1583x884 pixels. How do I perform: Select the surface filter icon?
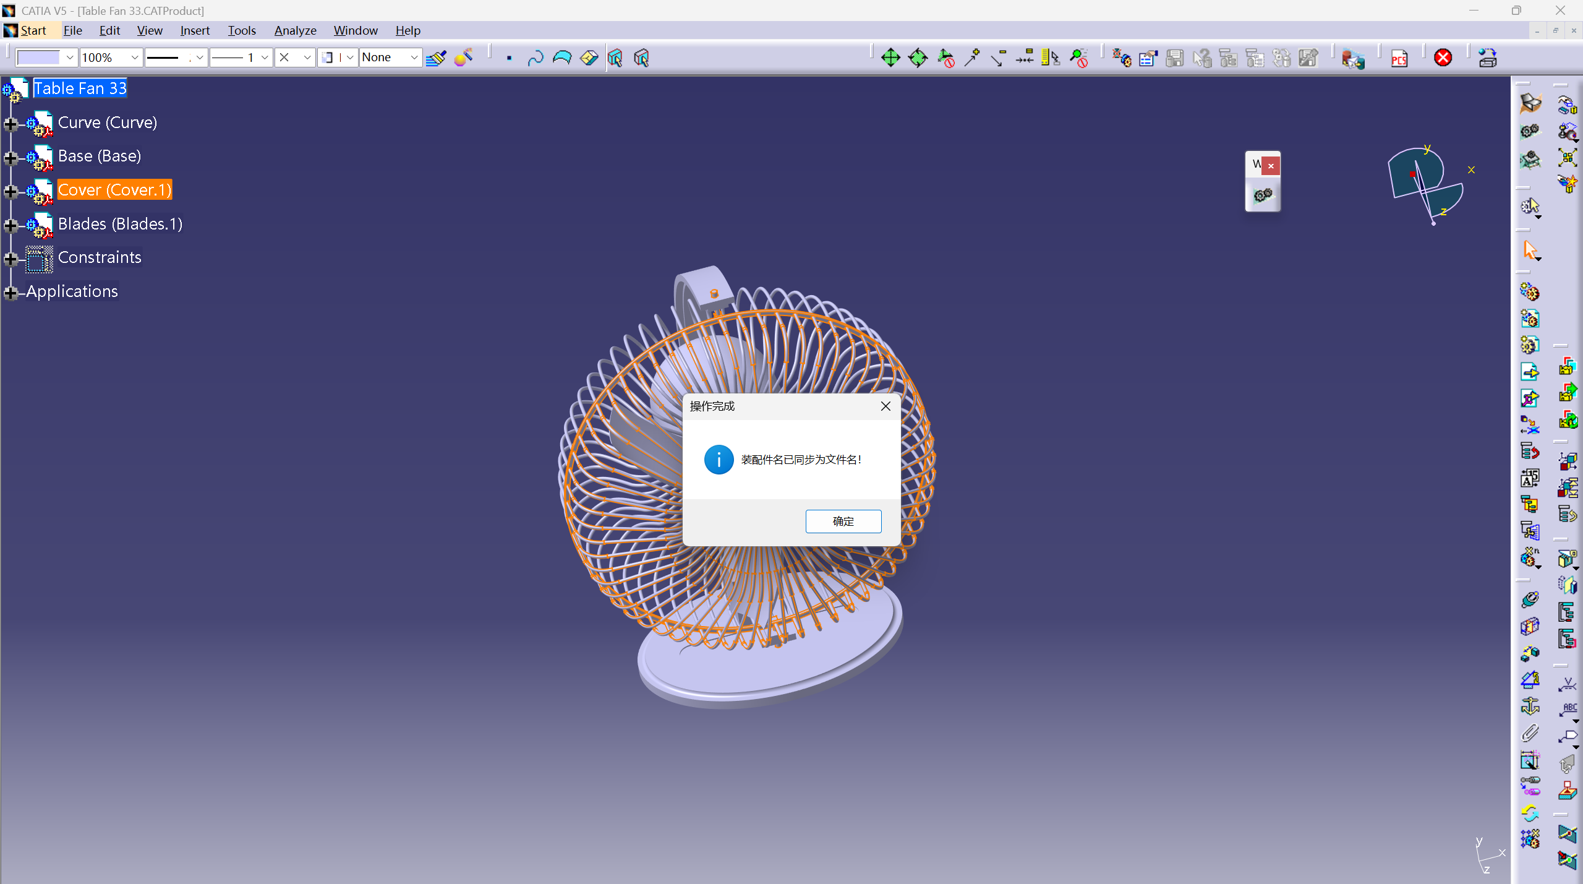[562, 58]
